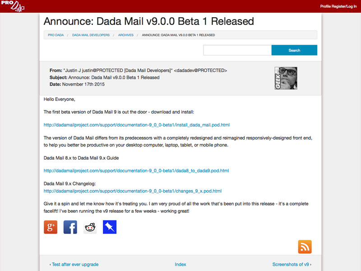Click the current page breadcrumb 'Announce: Dada Mail V9.0.0 Beta 1 Released'
This screenshot has height=271, width=361.
coord(178,35)
